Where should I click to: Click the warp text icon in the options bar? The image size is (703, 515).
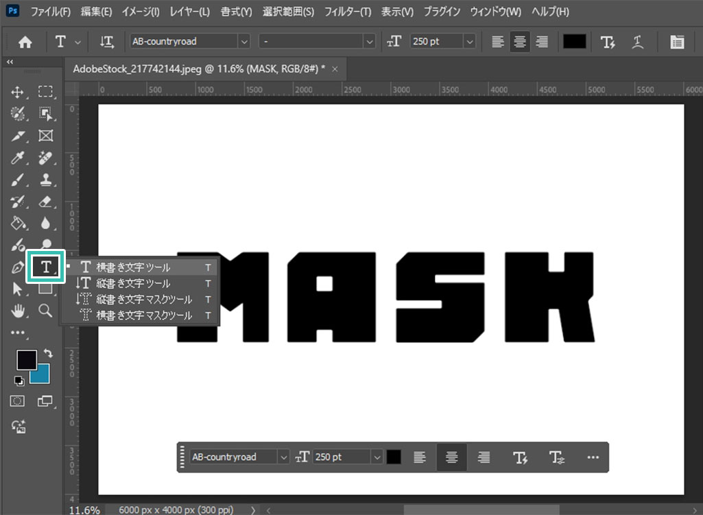pyautogui.click(x=638, y=42)
